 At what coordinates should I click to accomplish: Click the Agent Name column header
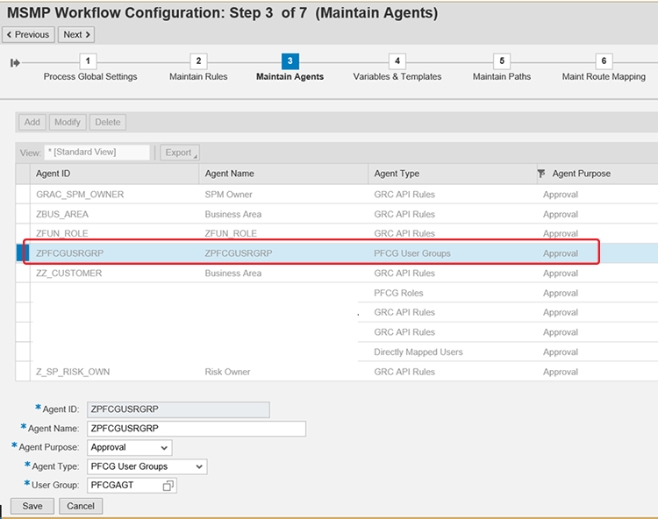tap(283, 174)
